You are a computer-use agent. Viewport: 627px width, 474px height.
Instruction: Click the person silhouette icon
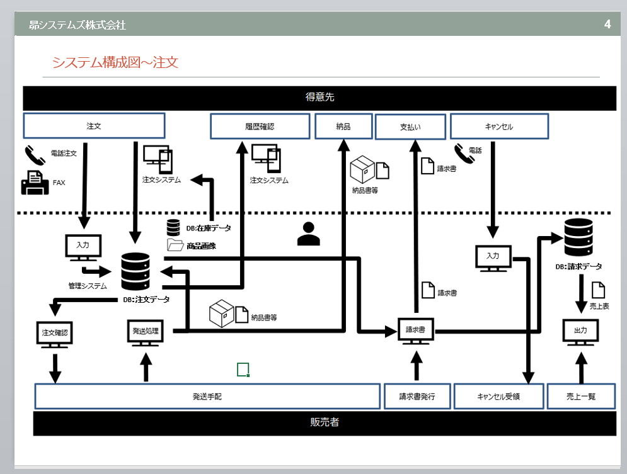308,234
